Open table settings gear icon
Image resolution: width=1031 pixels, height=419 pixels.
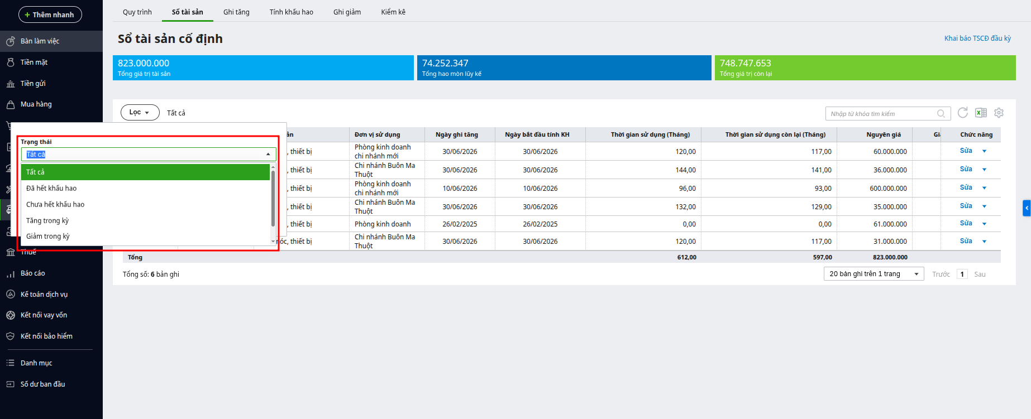point(999,113)
